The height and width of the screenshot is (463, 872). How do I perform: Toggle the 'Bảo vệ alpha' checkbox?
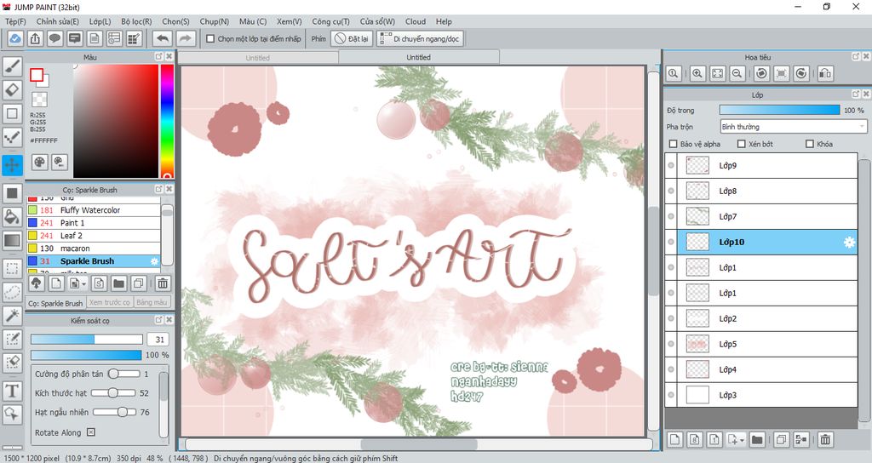(673, 144)
